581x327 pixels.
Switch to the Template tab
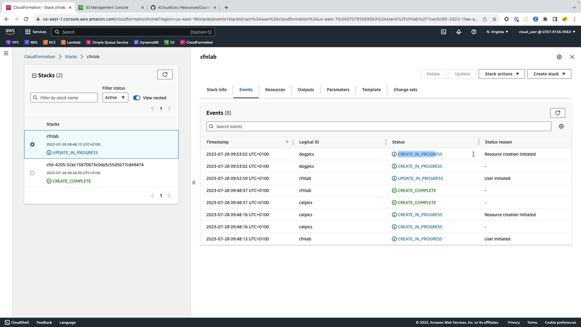coord(371,90)
